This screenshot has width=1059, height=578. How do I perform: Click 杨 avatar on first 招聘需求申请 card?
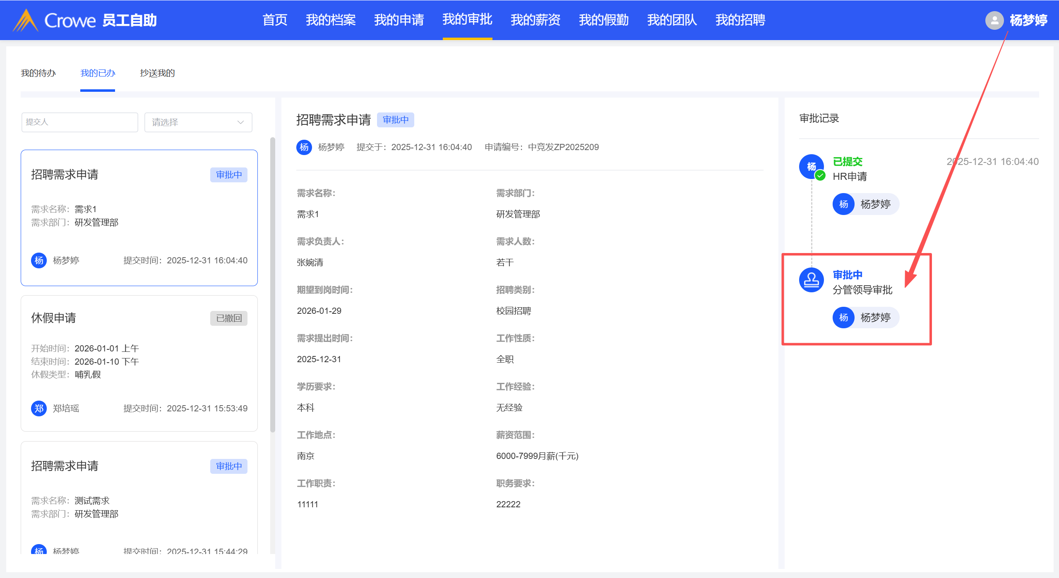tap(39, 260)
